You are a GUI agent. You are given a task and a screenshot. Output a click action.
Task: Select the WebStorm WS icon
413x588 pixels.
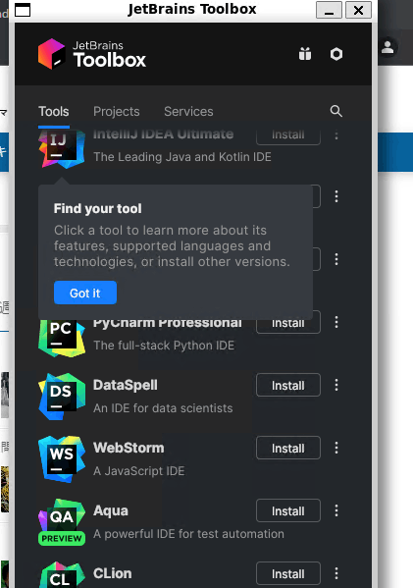click(x=62, y=459)
